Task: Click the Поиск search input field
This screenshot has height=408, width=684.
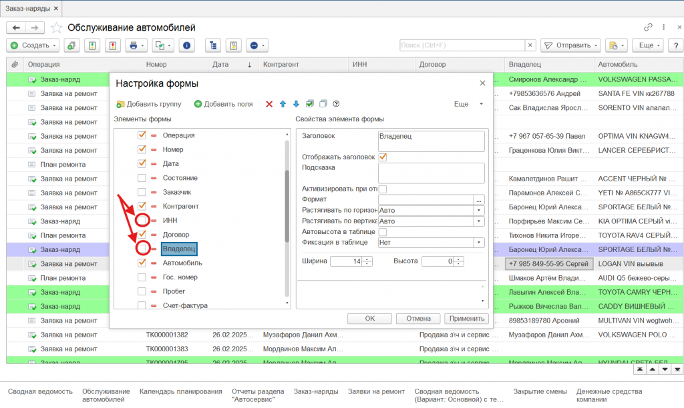Action: tap(462, 45)
